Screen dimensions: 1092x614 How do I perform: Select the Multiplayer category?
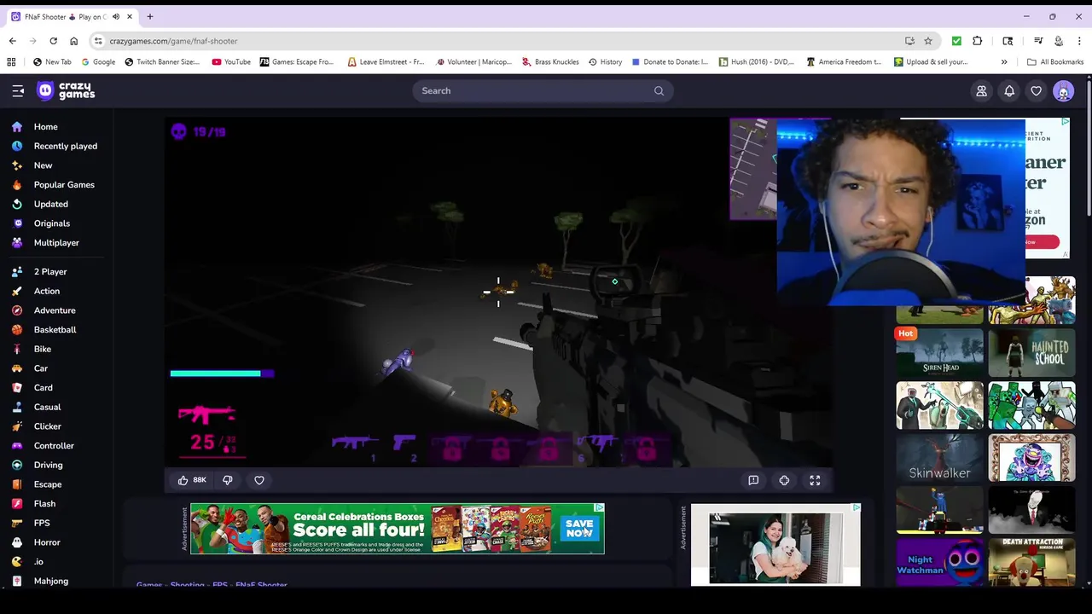pyautogui.click(x=56, y=243)
